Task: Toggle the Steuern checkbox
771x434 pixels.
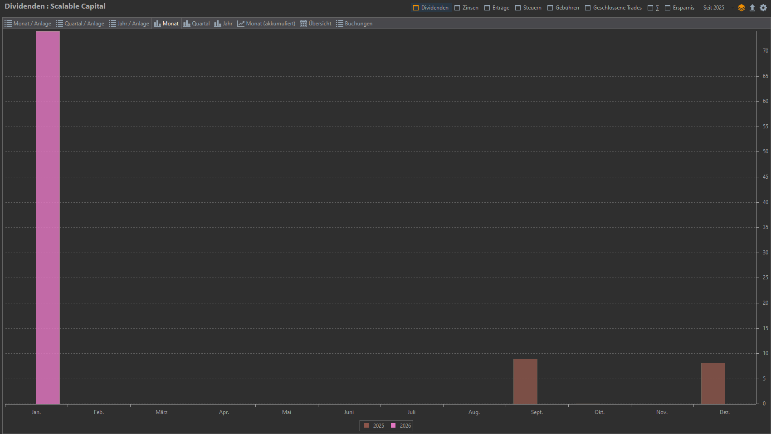Action: point(518,8)
